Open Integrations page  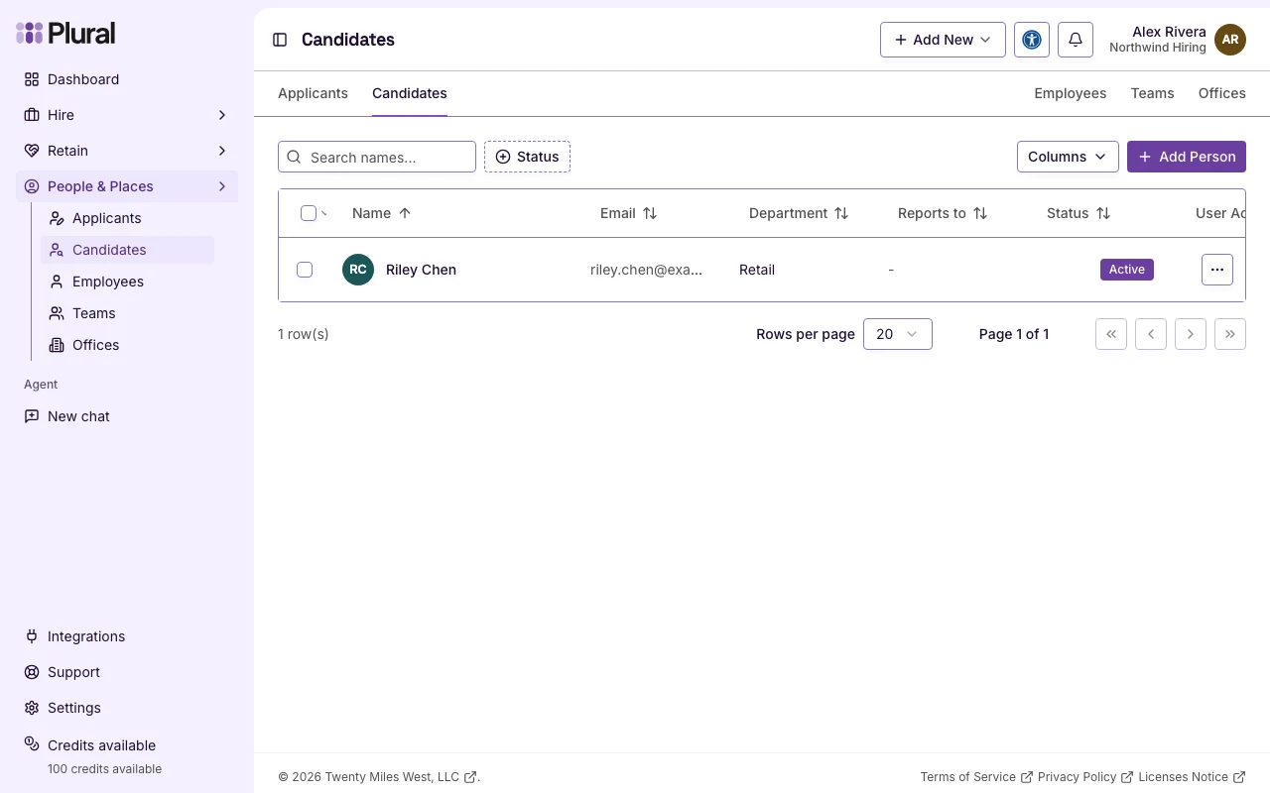[x=127, y=636]
